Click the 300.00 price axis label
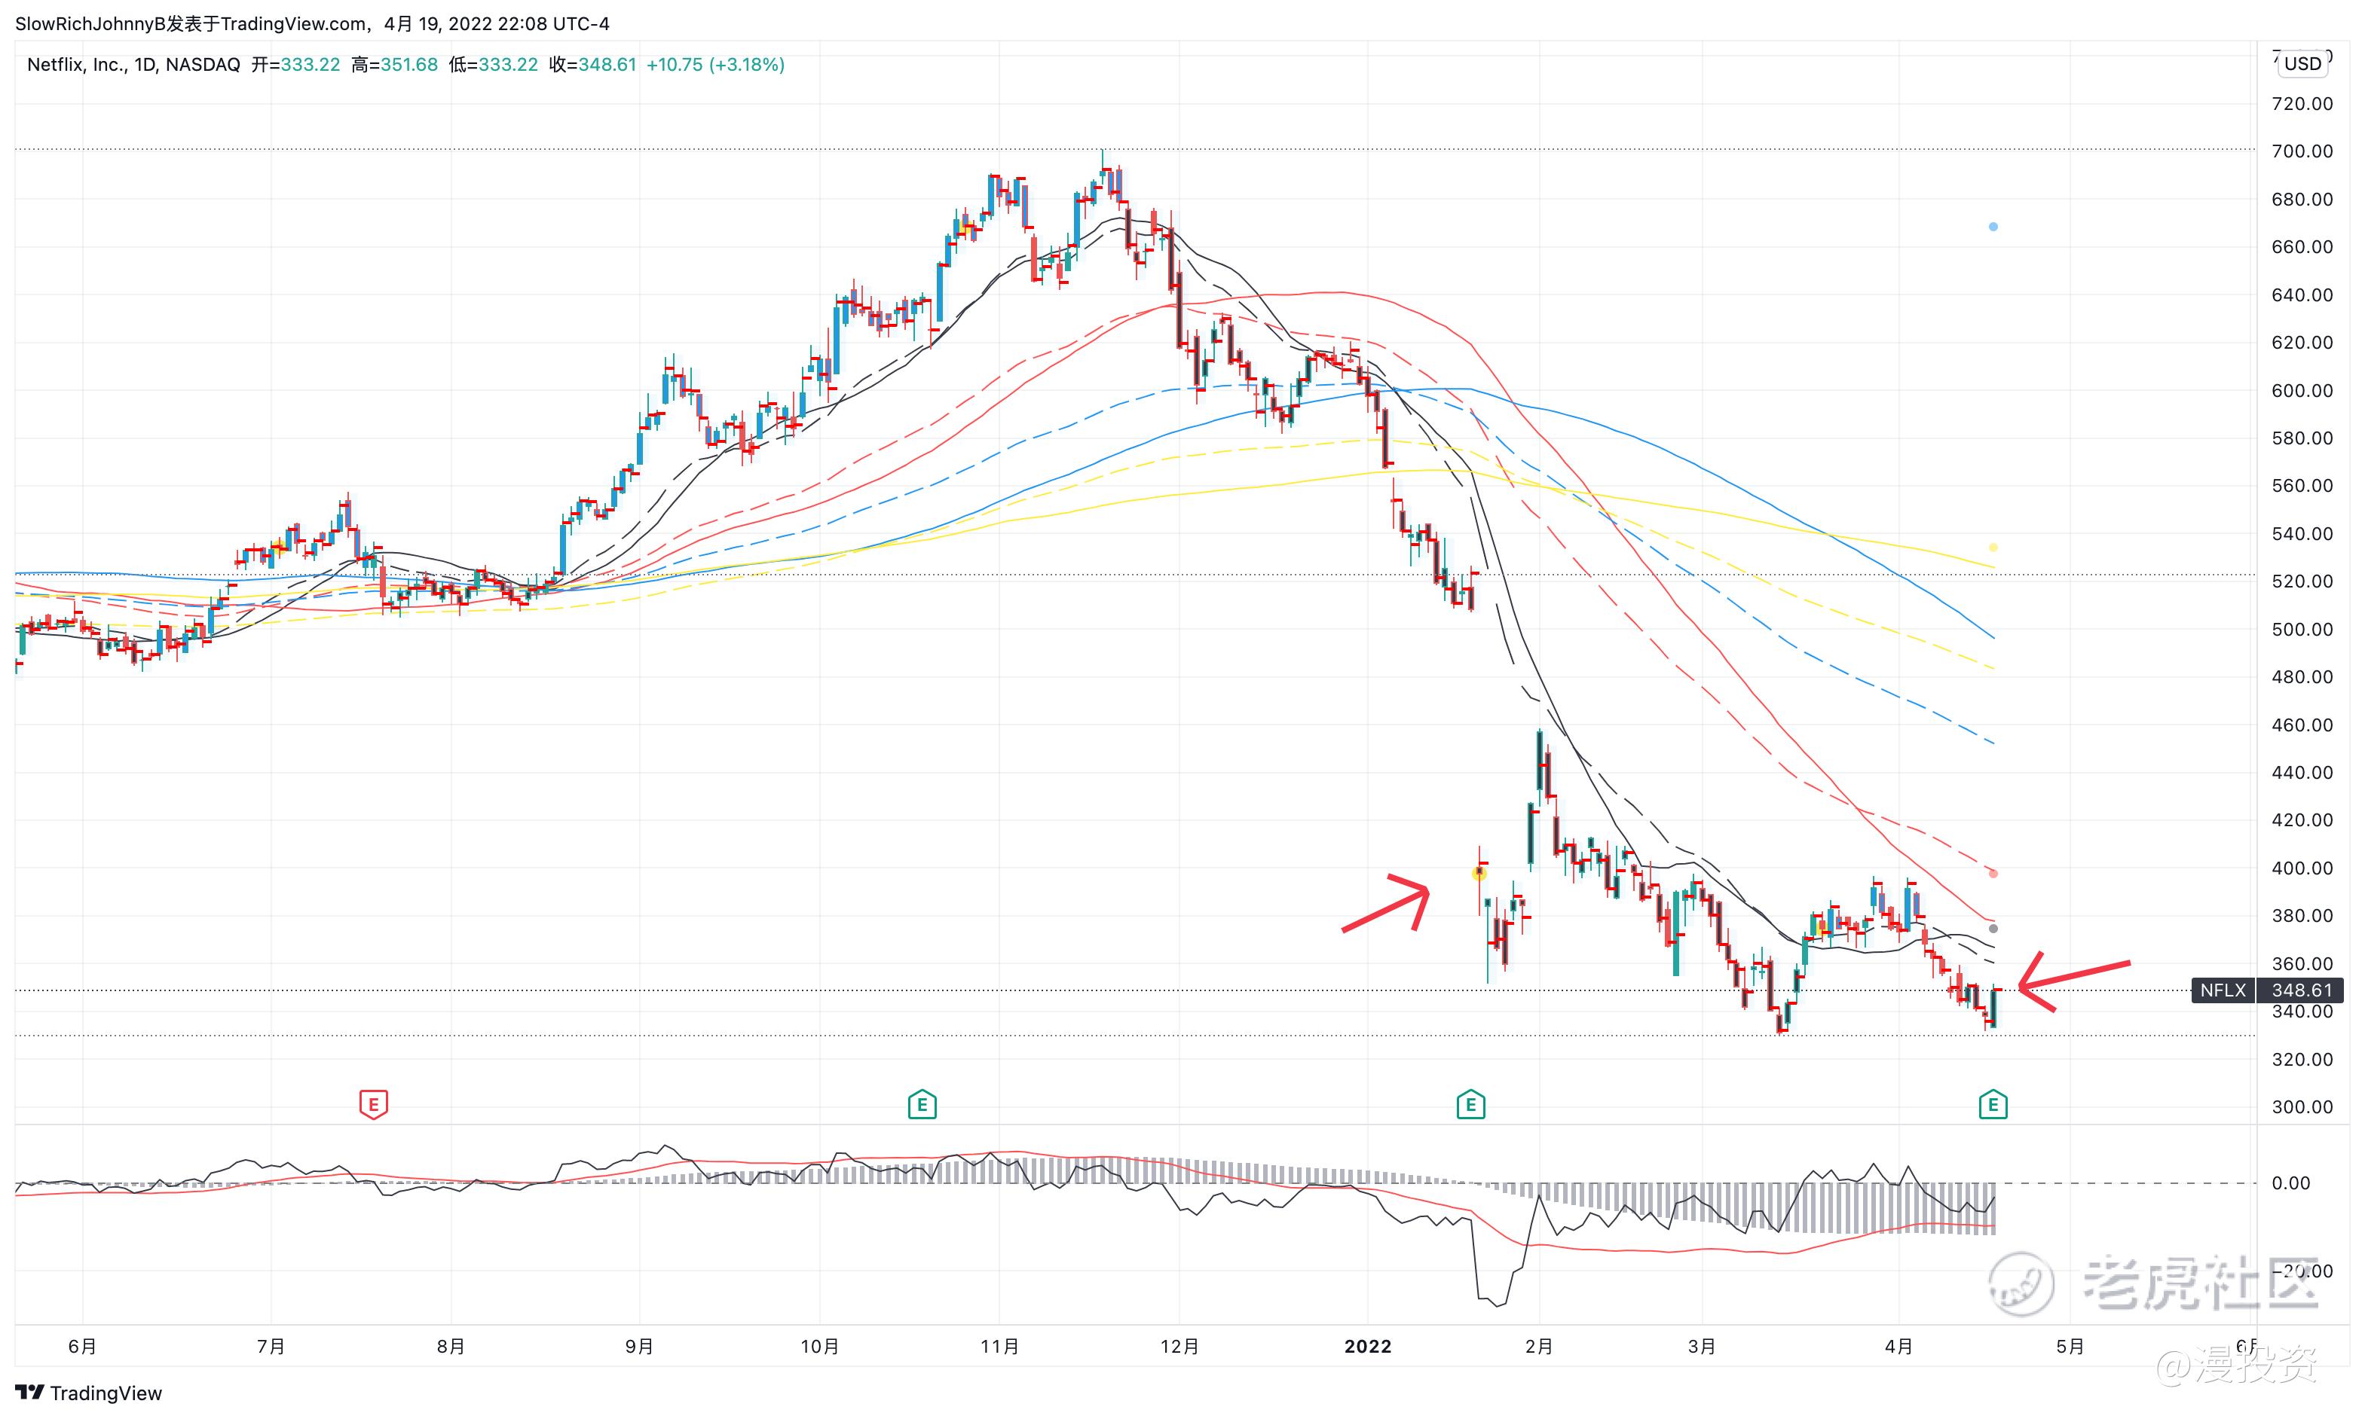Image resolution: width=2365 pixels, height=1419 pixels. pyautogui.click(x=2302, y=1107)
